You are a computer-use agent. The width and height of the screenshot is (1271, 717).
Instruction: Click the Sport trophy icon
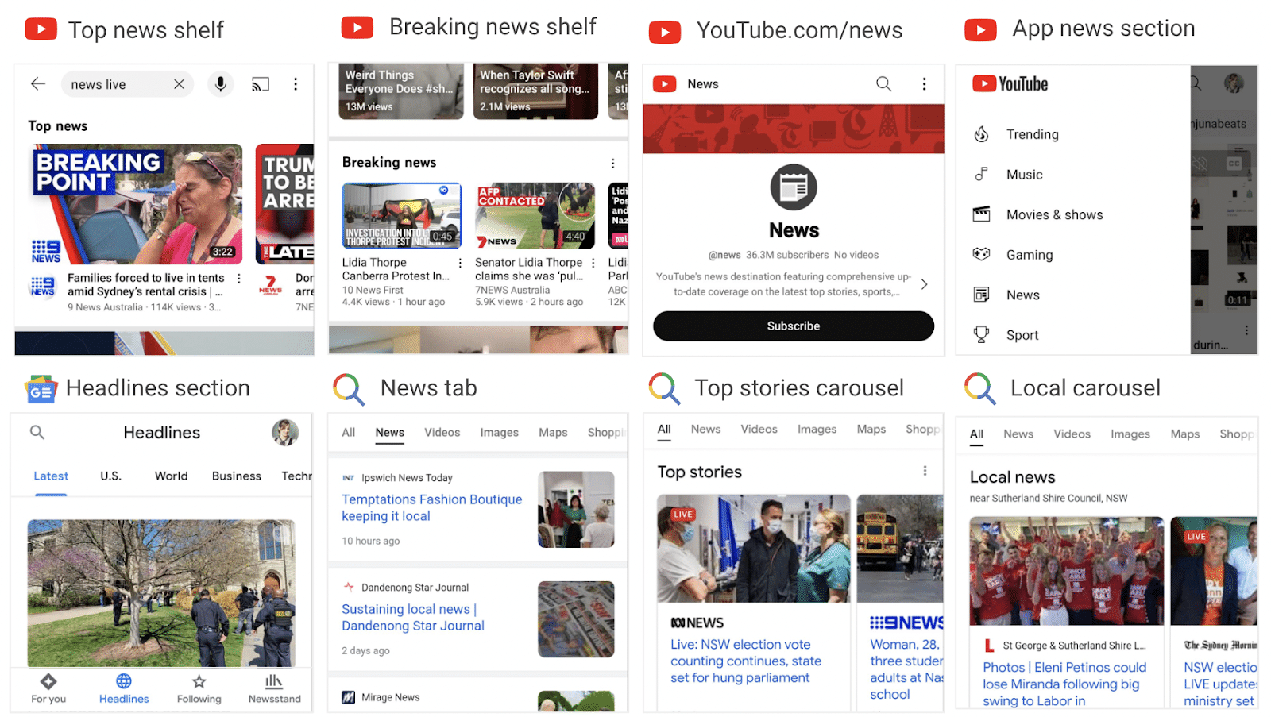click(x=982, y=335)
